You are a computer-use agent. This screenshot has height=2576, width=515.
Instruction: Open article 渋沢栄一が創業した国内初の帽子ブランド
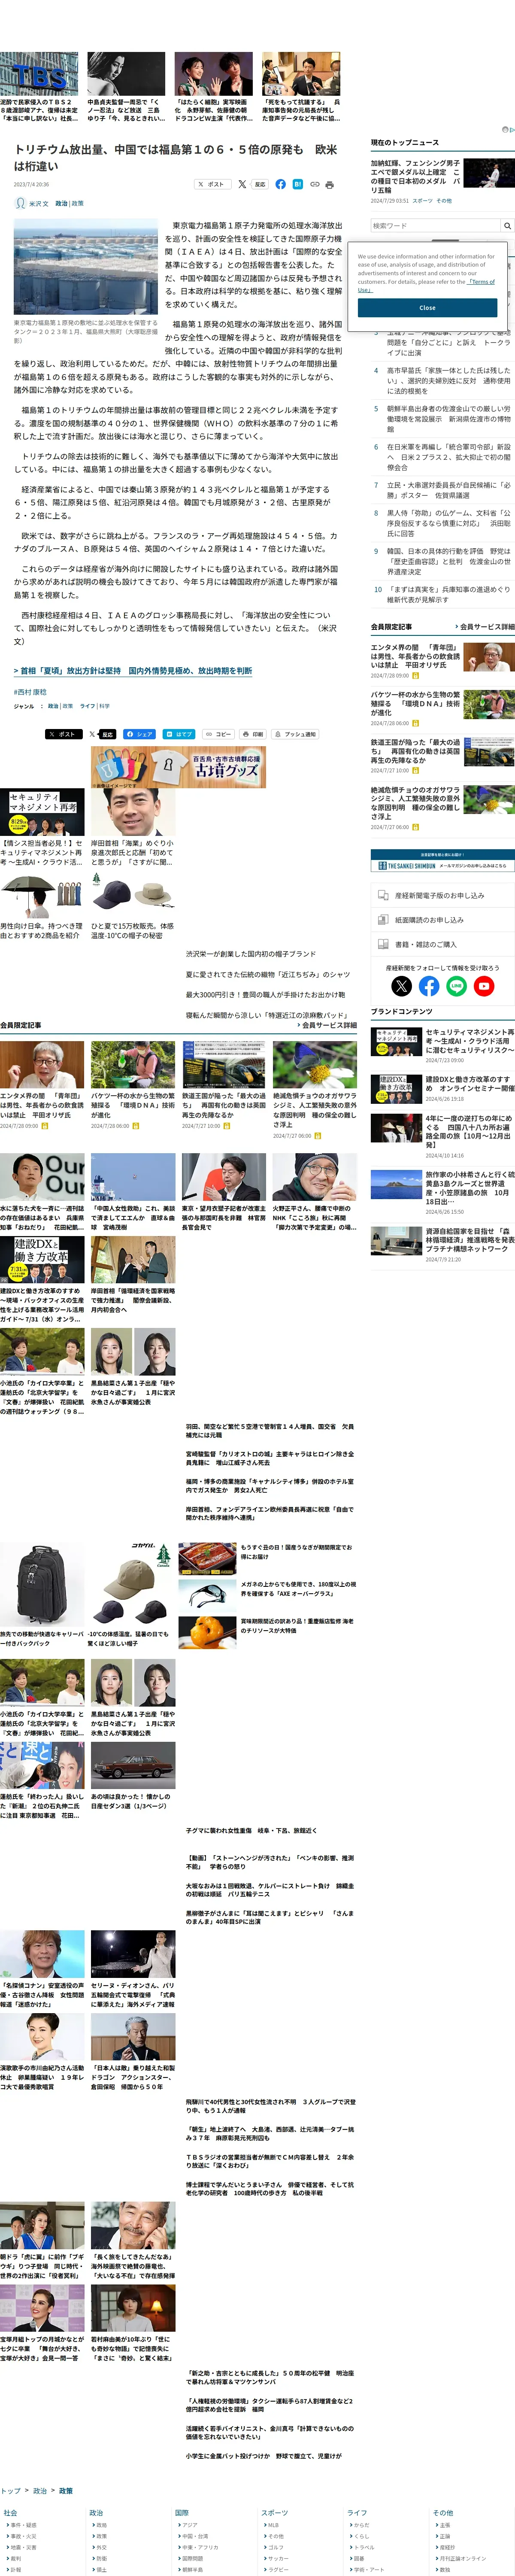pyautogui.click(x=250, y=954)
